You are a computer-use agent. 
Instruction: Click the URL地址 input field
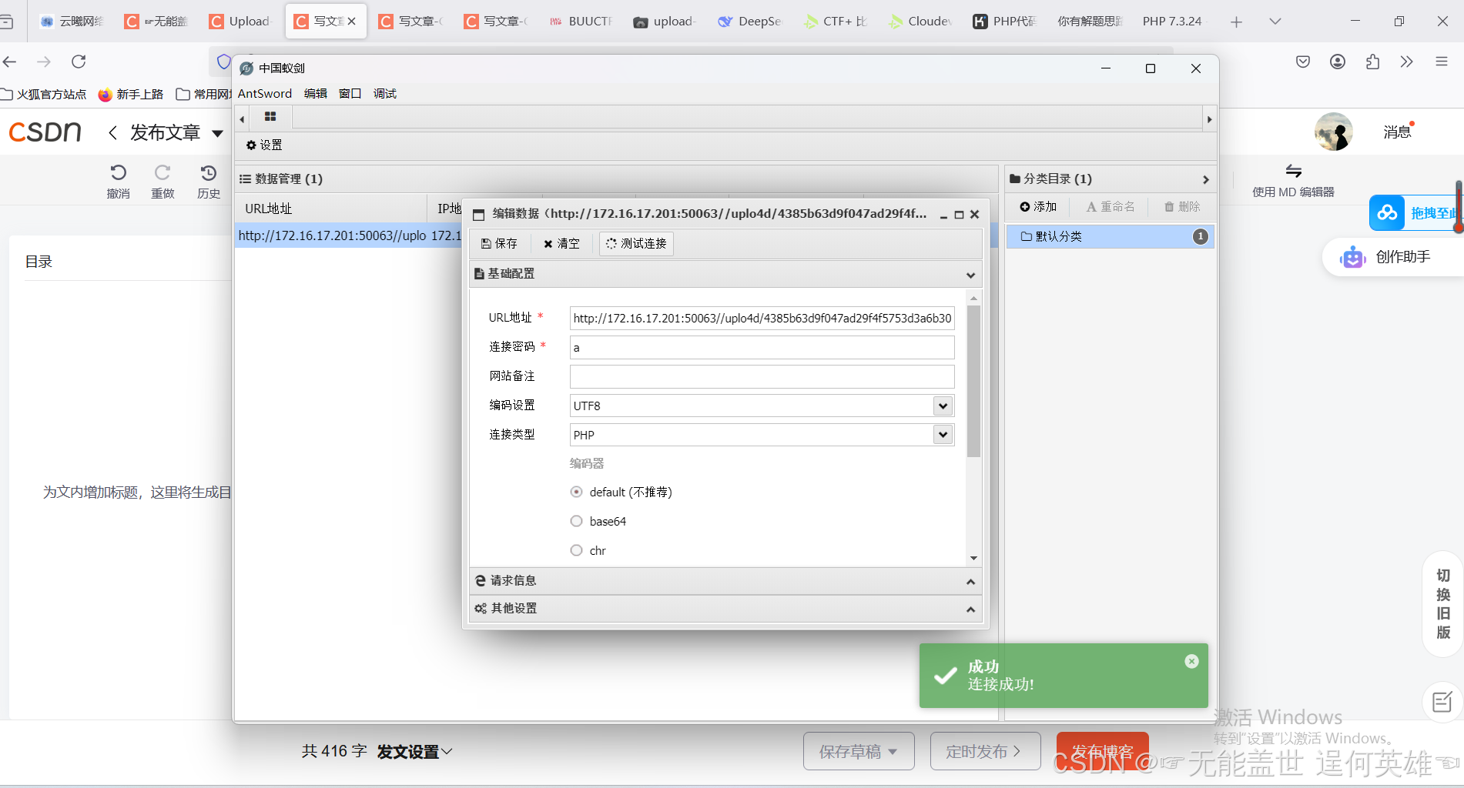[762, 318]
